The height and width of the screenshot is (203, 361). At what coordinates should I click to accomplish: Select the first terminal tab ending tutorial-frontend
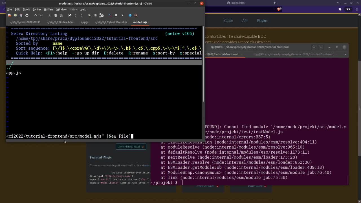pos(222,54)
